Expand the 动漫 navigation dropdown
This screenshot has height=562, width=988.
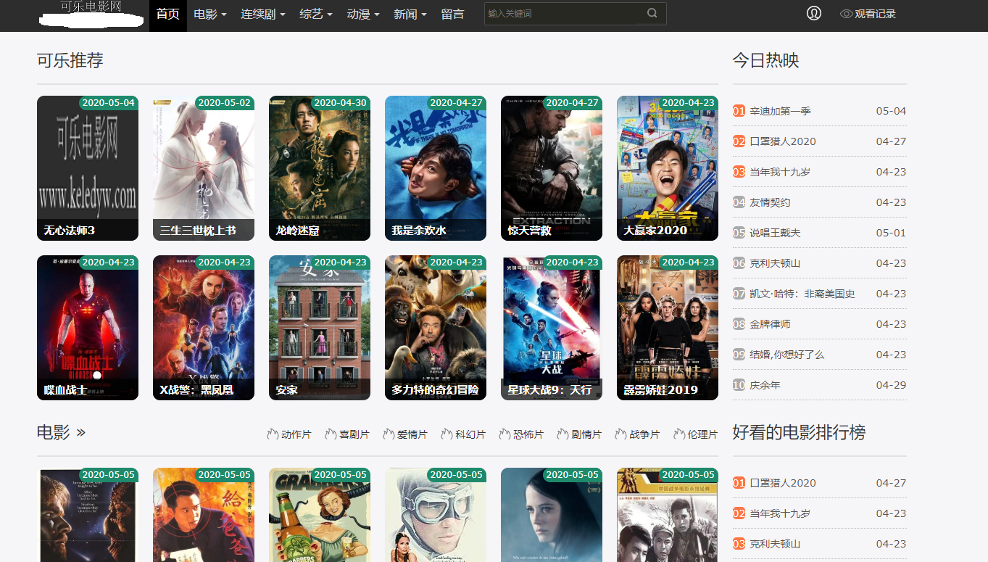(363, 15)
